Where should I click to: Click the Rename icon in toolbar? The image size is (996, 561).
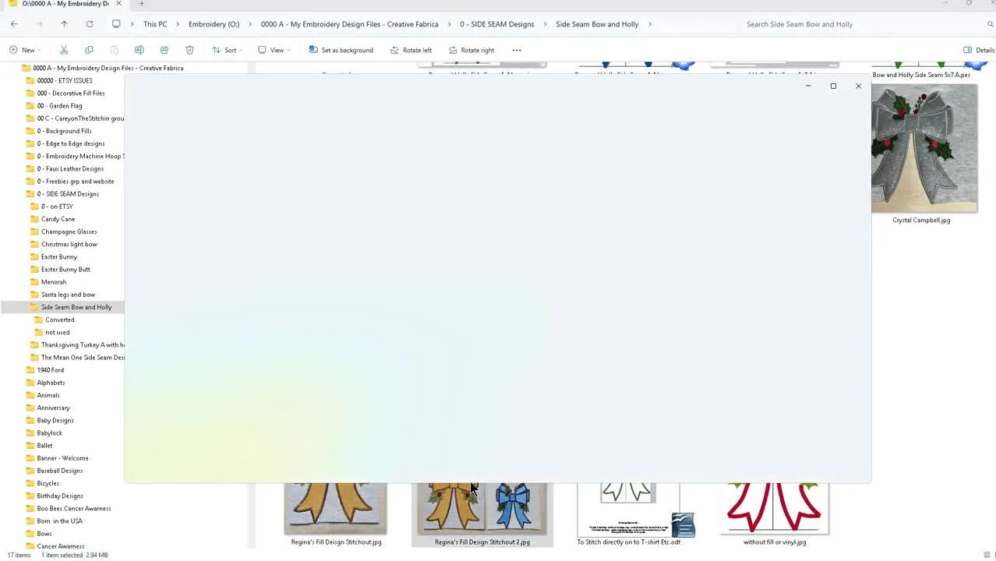(139, 50)
